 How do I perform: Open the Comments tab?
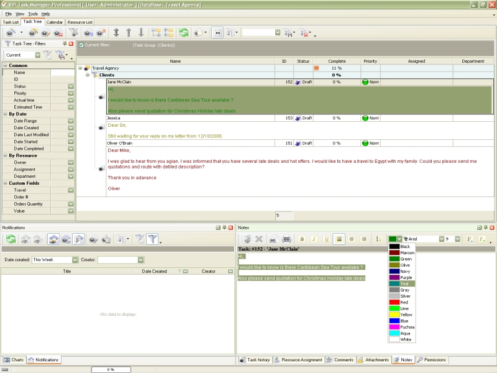pos(340,360)
